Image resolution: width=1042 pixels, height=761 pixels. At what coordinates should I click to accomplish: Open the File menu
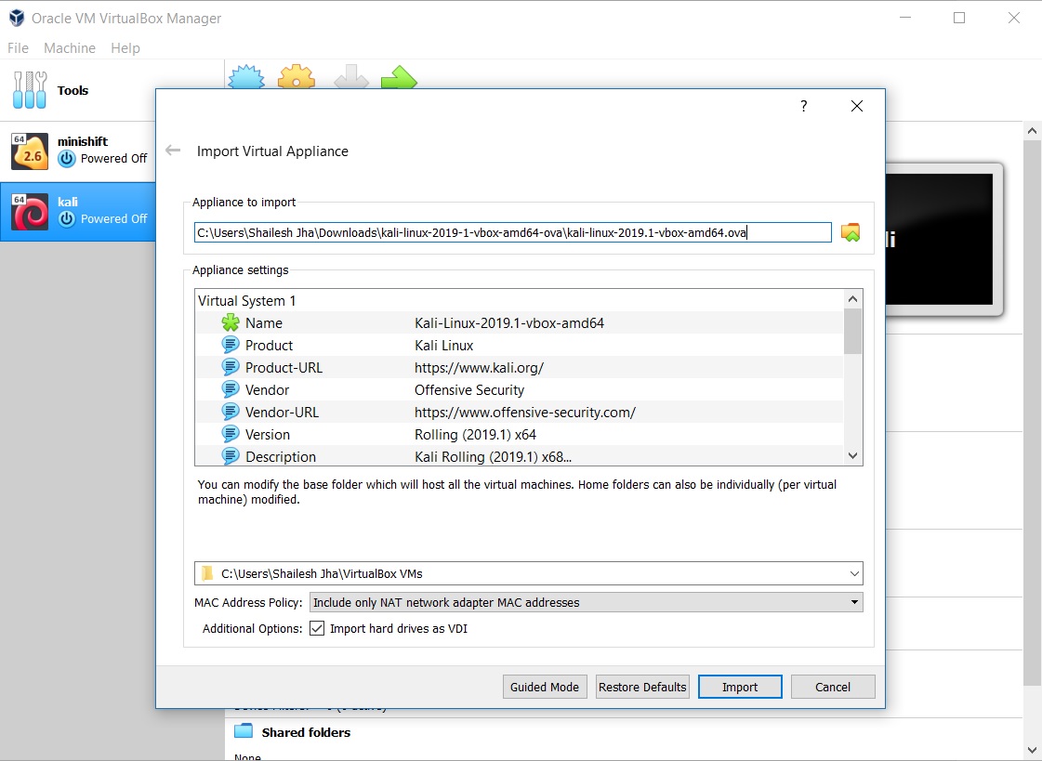(x=18, y=47)
